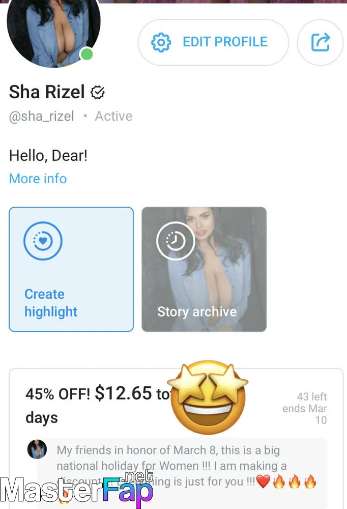Tap the green online status dot
The height and width of the screenshot is (509, 347).
(86, 54)
